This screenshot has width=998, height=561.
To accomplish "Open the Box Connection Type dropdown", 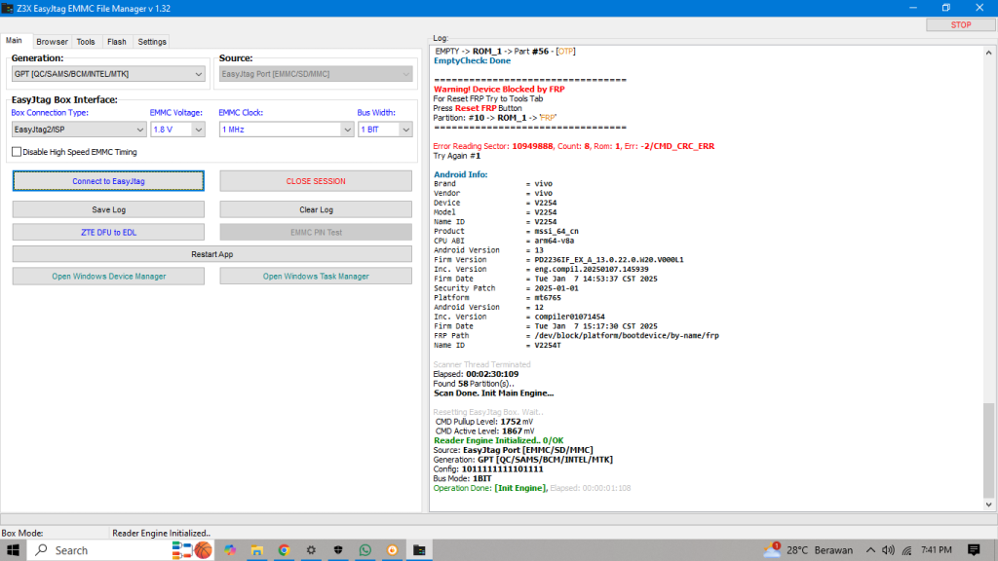I will pyautogui.click(x=79, y=130).
